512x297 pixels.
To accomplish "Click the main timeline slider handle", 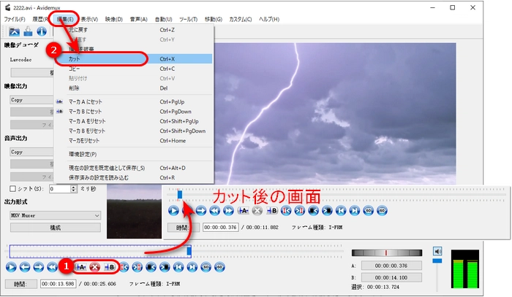I will tap(189, 251).
